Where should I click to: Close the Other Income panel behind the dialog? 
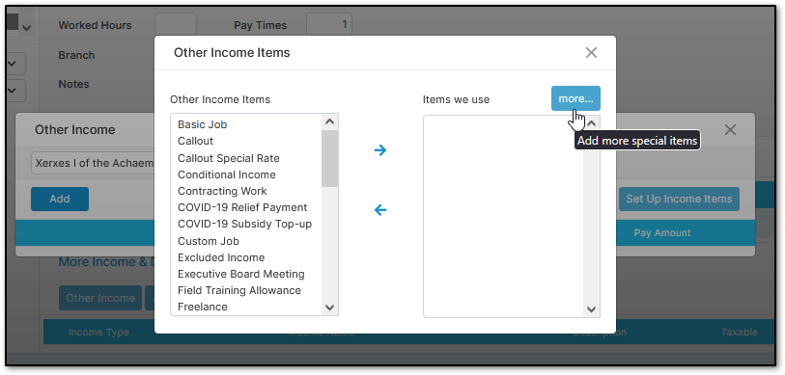(x=730, y=130)
